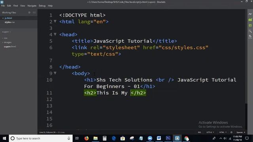
Task: Open File Explorer from the taskbar
Action: click(x=96, y=138)
